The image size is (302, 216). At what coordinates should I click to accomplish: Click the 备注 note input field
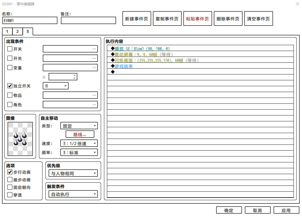pos(88,21)
